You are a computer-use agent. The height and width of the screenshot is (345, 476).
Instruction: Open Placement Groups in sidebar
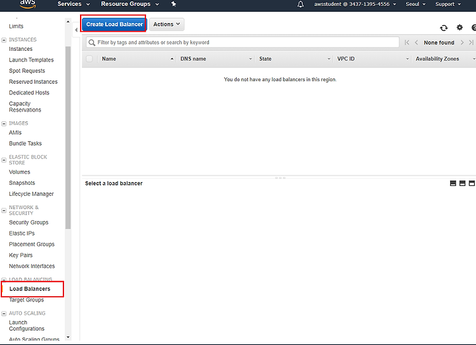pyautogui.click(x=32, y=244)
